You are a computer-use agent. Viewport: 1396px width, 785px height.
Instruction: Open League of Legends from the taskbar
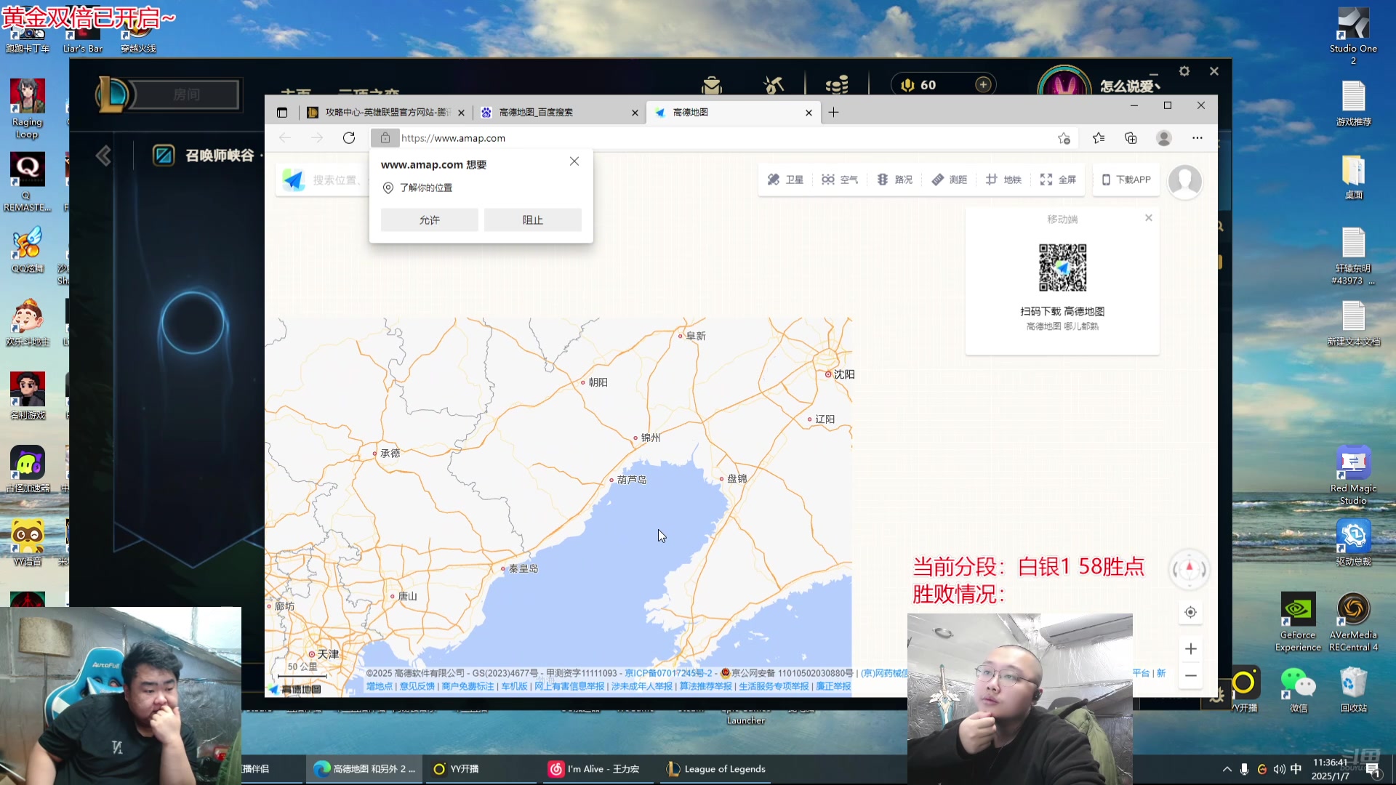pos(715,768)
